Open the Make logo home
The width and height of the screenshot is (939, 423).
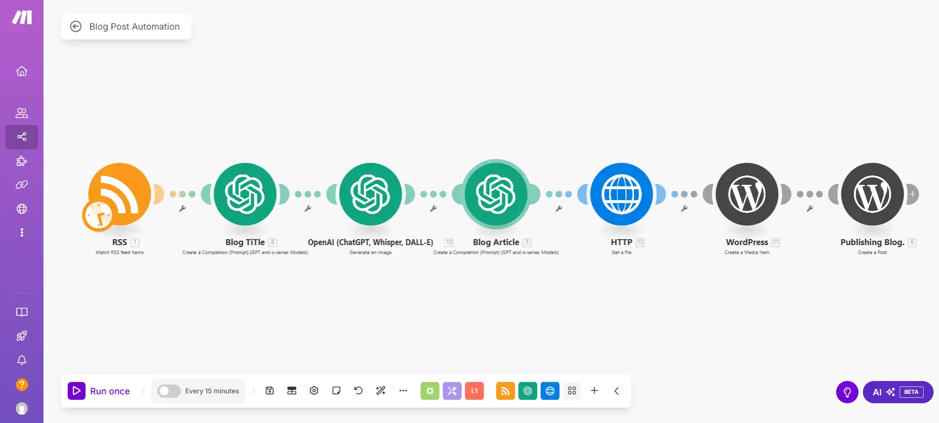(x=22, y=17)
